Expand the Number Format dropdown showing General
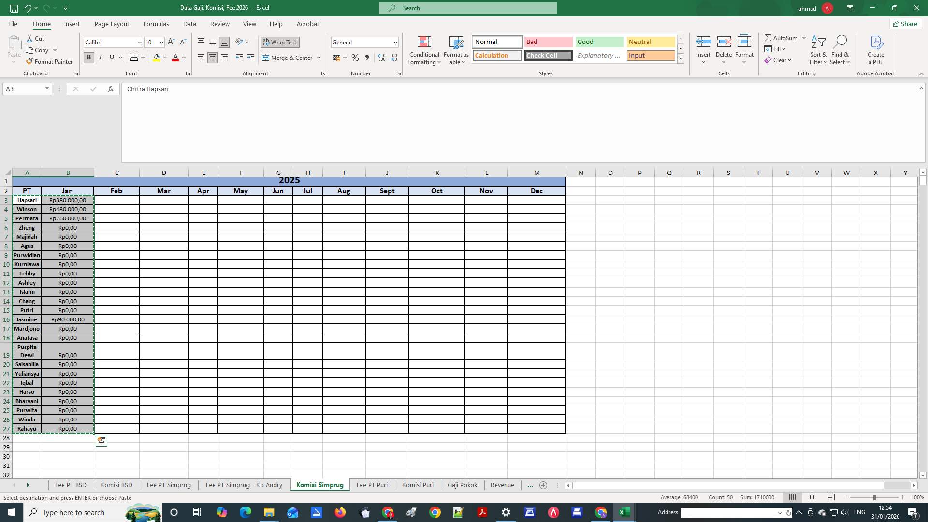The height and width of the screenshot is (522, 928). tap(396, 42)
